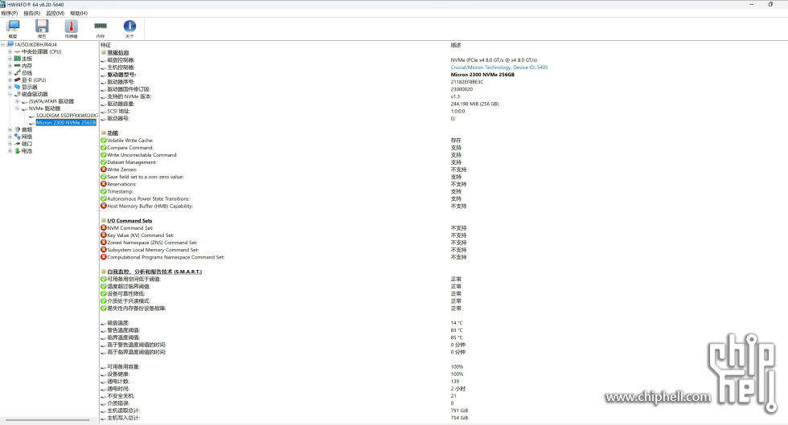This screenshot has height=425, width=788.
Task: Collapse the 磁盘驱动器 tree node
Action: [10, 94]
